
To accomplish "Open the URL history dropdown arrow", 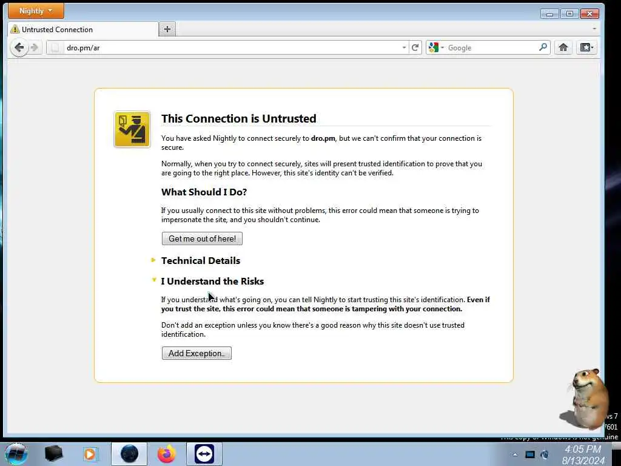I will [x=404, y=47].
